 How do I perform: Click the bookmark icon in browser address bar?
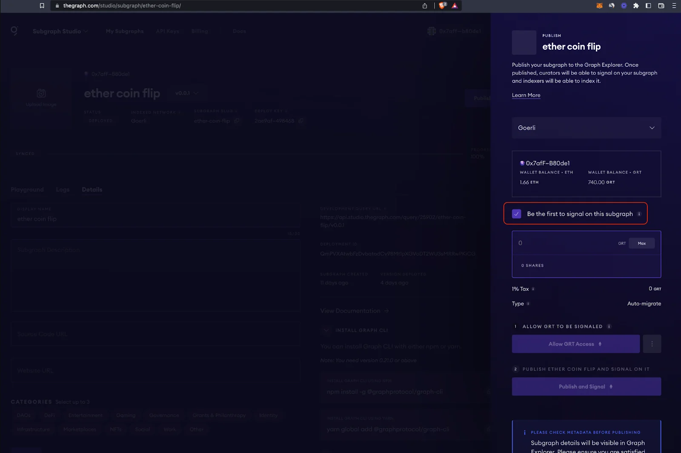[x=42, y=6]
